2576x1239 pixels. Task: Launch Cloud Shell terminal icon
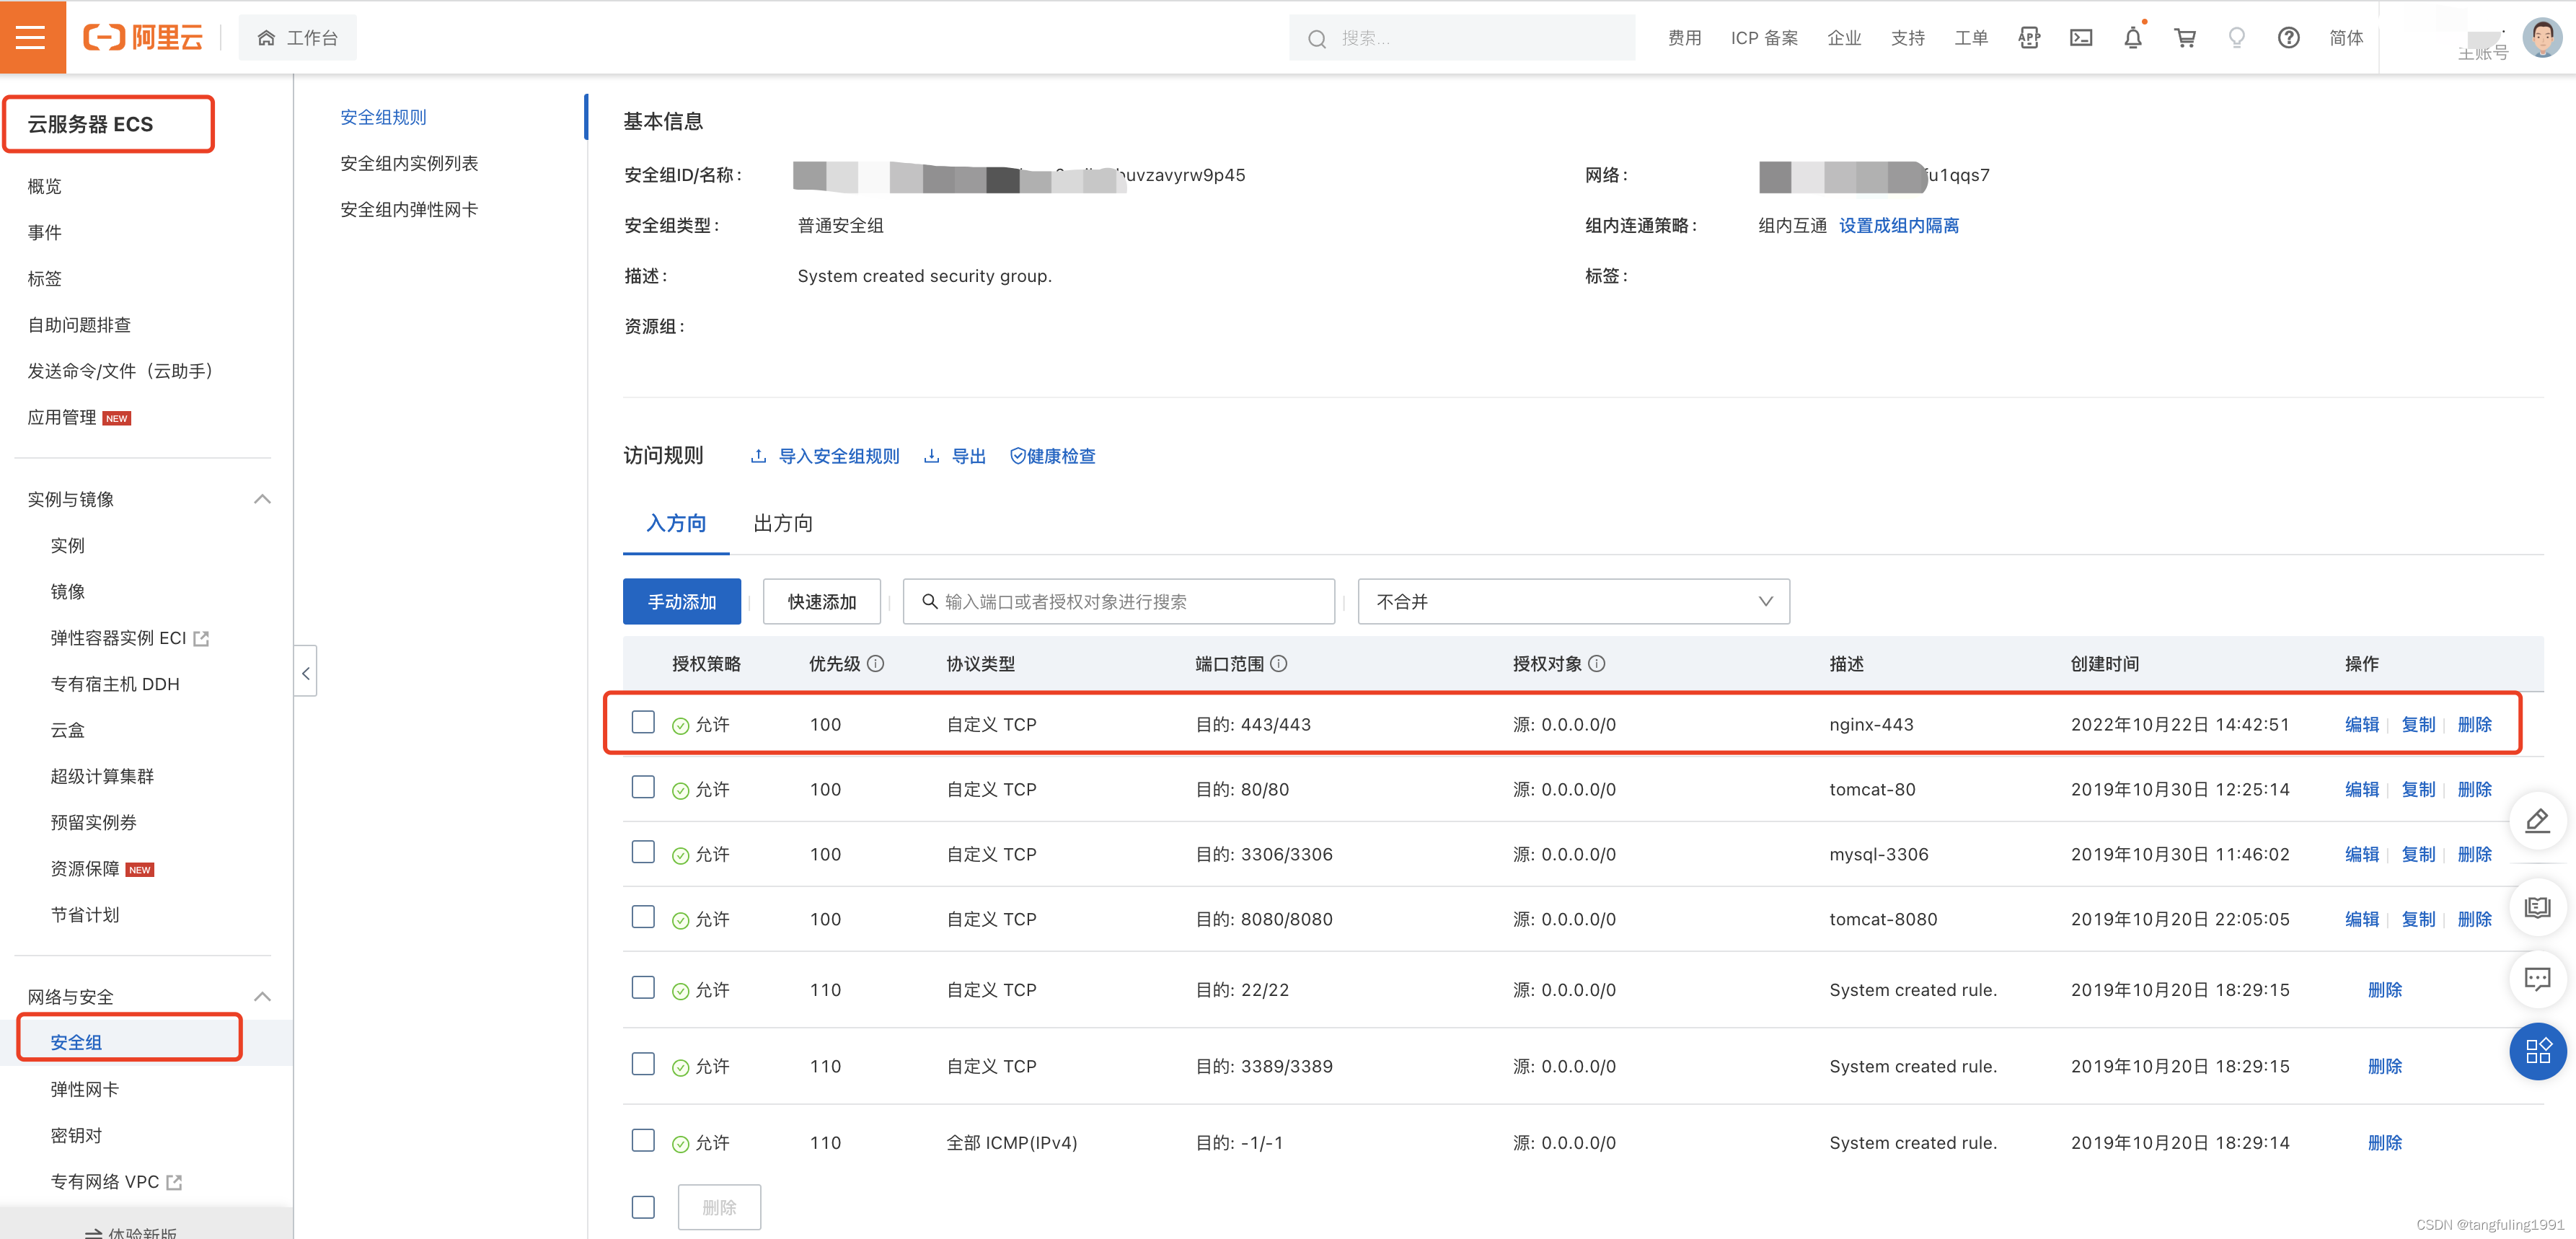[x=2081, y=38]
